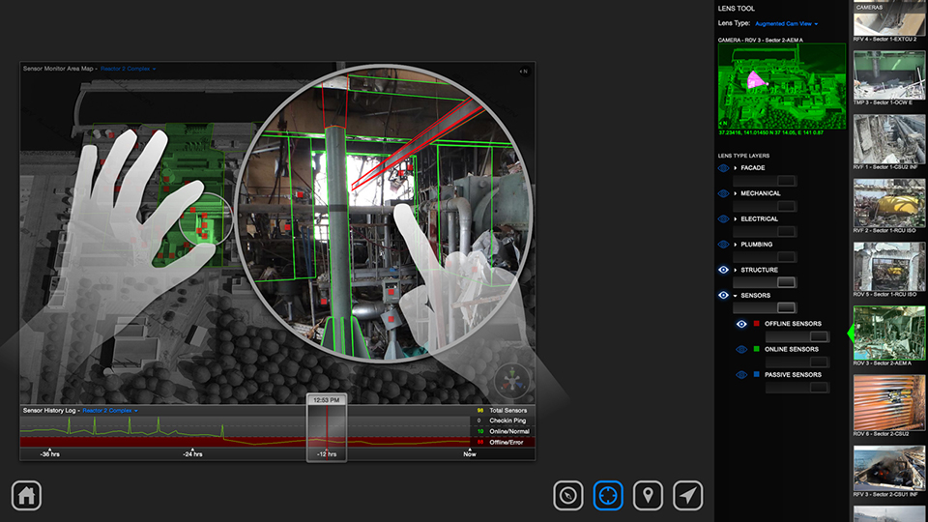Select camera ROV 3 - Sector 2-AEM A

click(x=889, y=336)
